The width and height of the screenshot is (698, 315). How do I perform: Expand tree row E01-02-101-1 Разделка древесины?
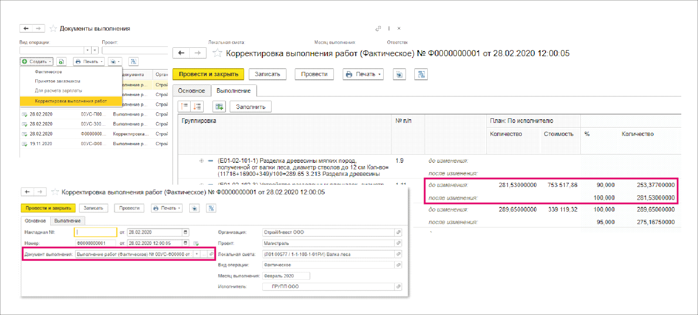click(x=201, y=161)
